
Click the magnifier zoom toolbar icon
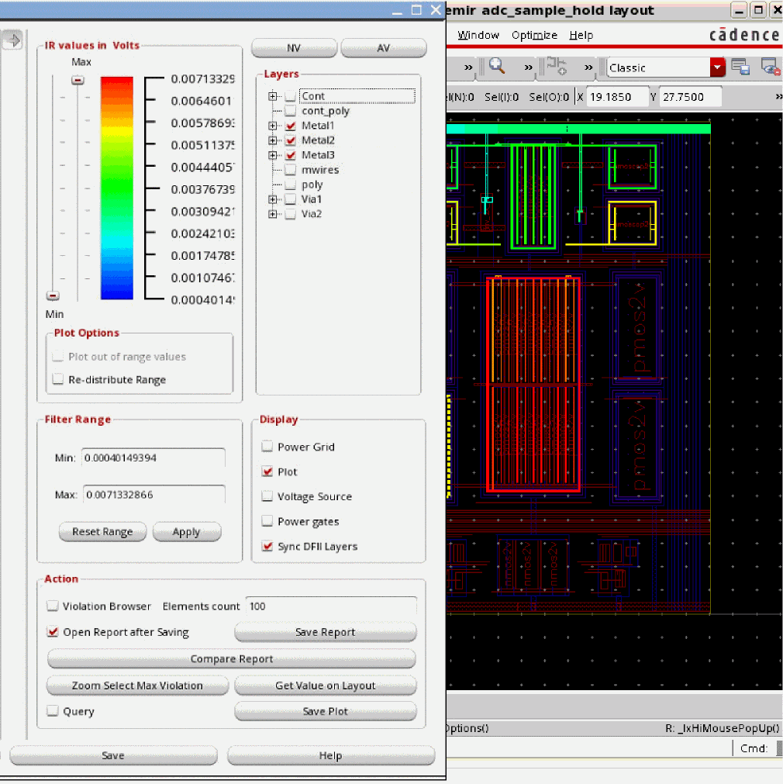(x=497, y=67)
